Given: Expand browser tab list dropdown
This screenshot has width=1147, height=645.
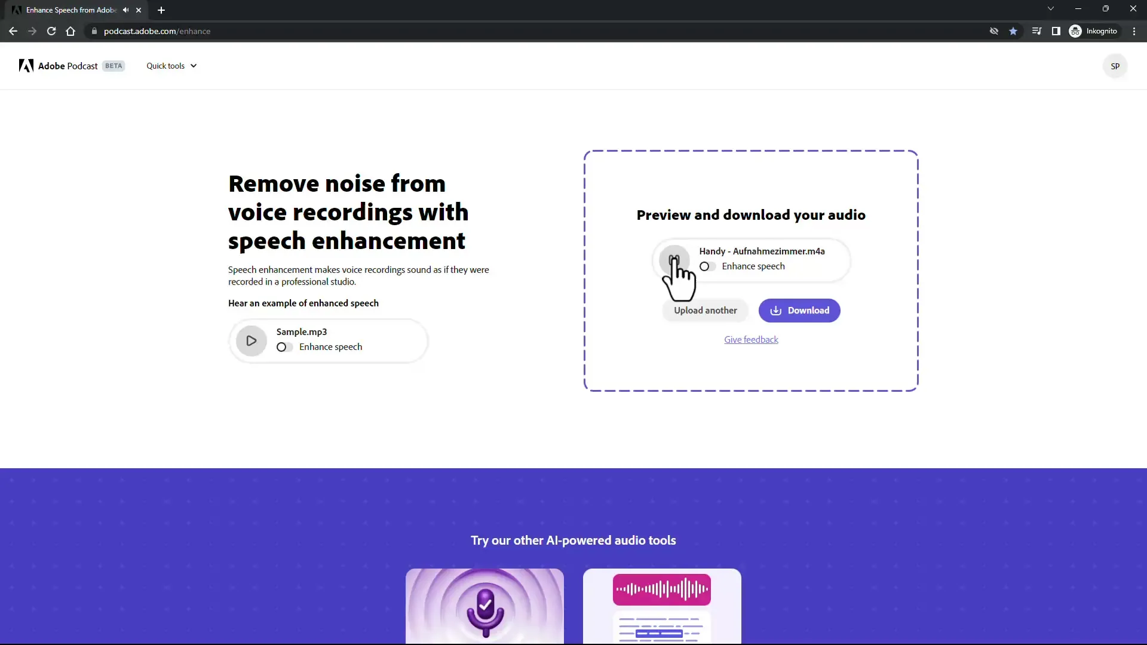Looking at the screenshot, I should point(1051,9).
